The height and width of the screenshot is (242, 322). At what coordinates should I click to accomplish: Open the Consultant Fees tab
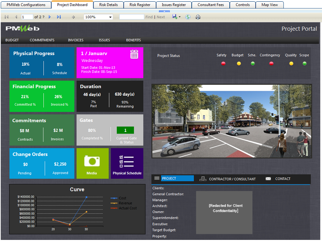click(x=211, y=5)
